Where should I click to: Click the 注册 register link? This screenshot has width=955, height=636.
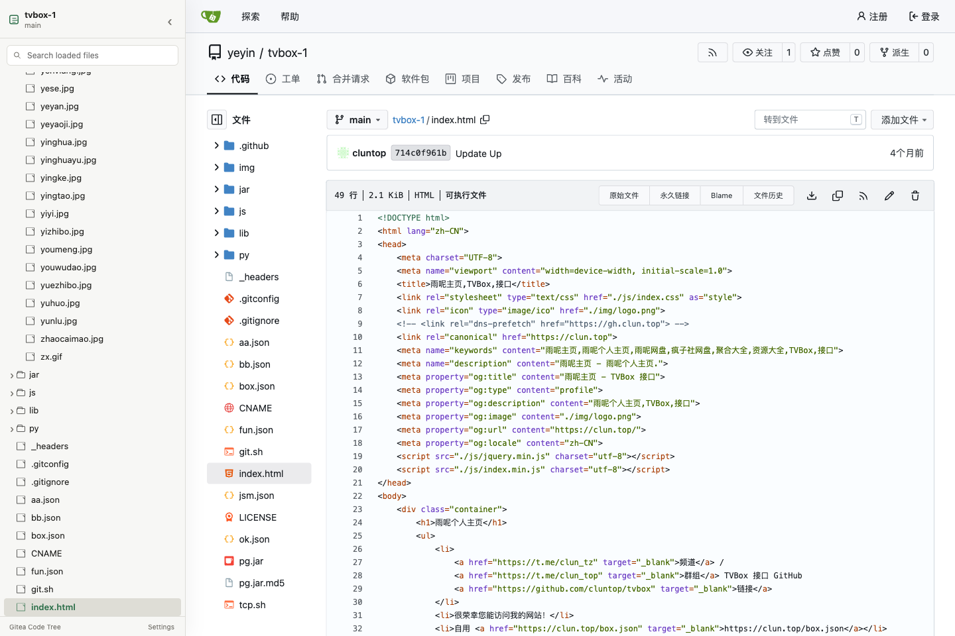pos(872,17)
